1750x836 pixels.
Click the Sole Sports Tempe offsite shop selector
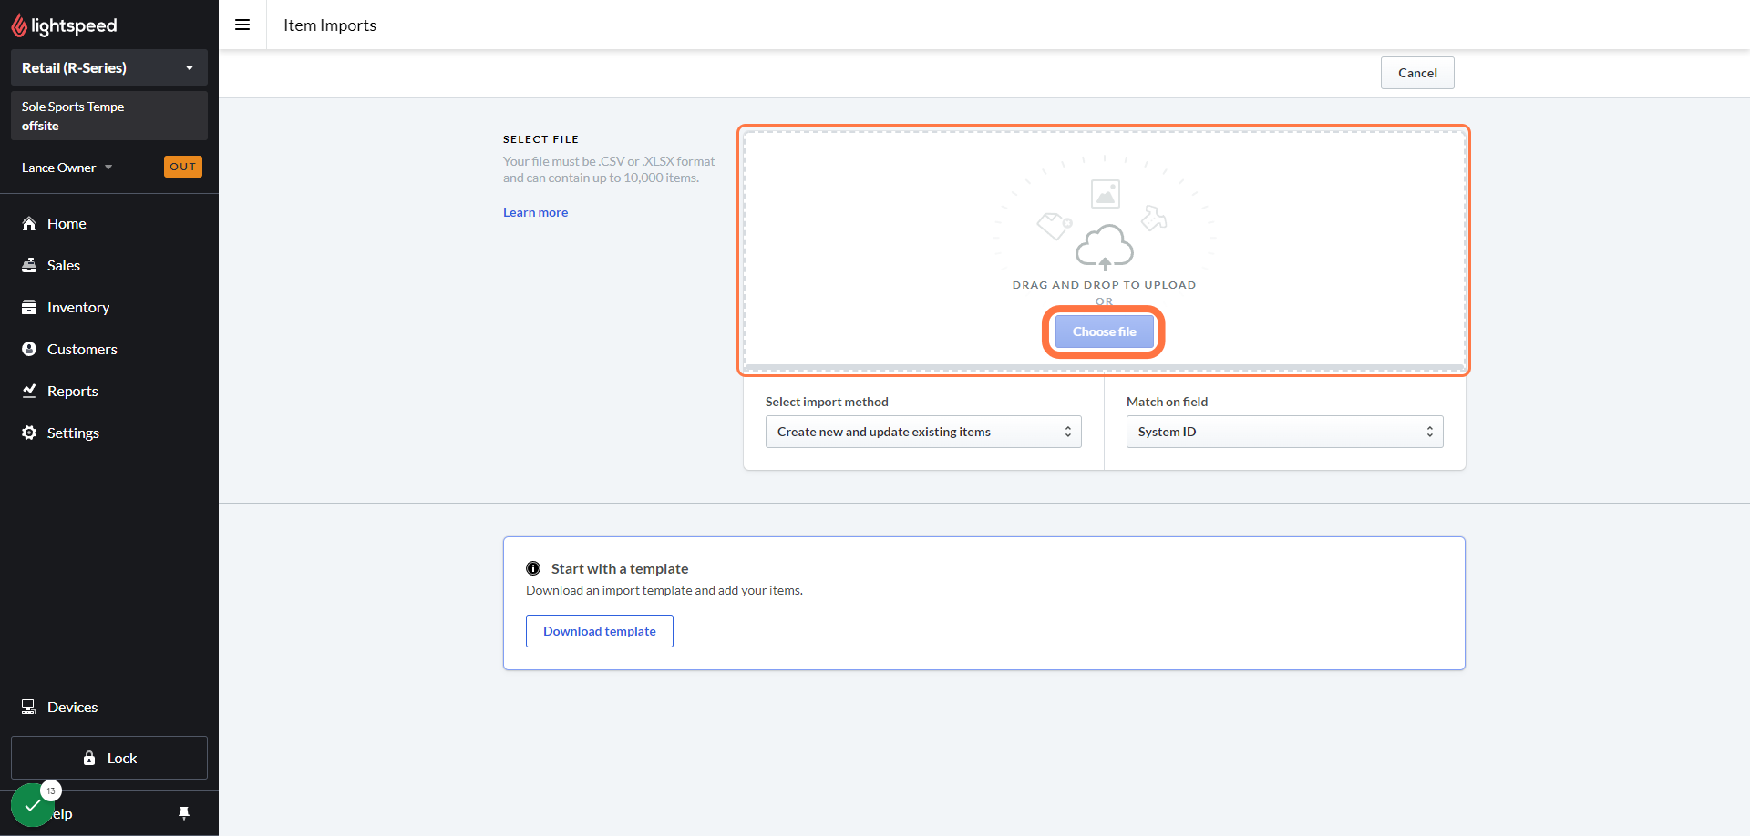[109, 116]
